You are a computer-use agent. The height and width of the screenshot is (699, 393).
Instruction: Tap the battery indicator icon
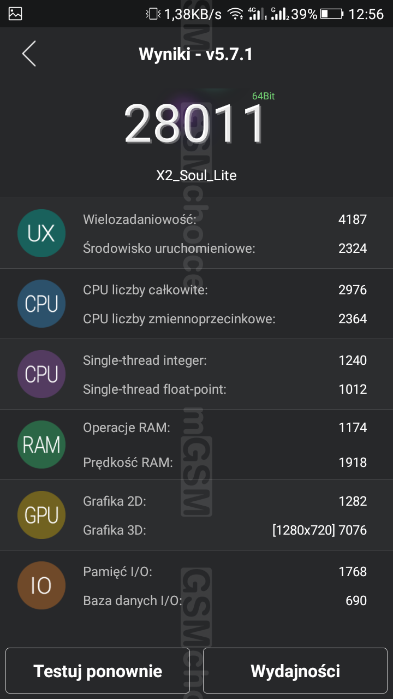point(332,14)
